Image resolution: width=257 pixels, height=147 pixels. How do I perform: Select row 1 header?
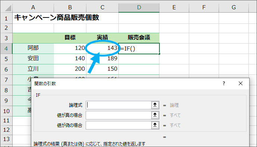[6, 18]
